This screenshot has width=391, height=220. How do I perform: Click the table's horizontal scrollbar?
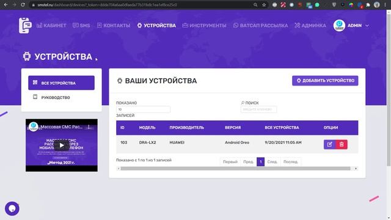[235, 169]
